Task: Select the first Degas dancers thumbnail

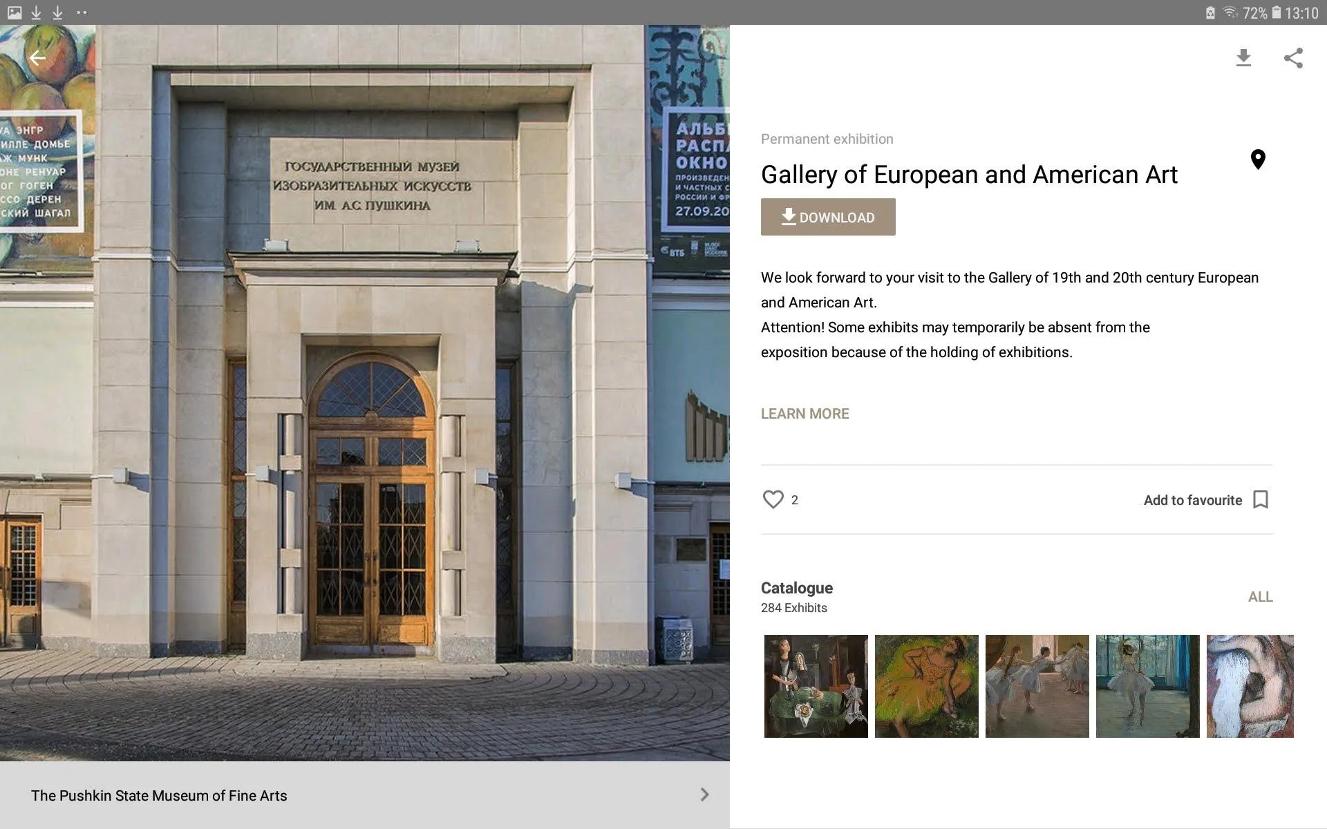Action: tap(925, 685)
